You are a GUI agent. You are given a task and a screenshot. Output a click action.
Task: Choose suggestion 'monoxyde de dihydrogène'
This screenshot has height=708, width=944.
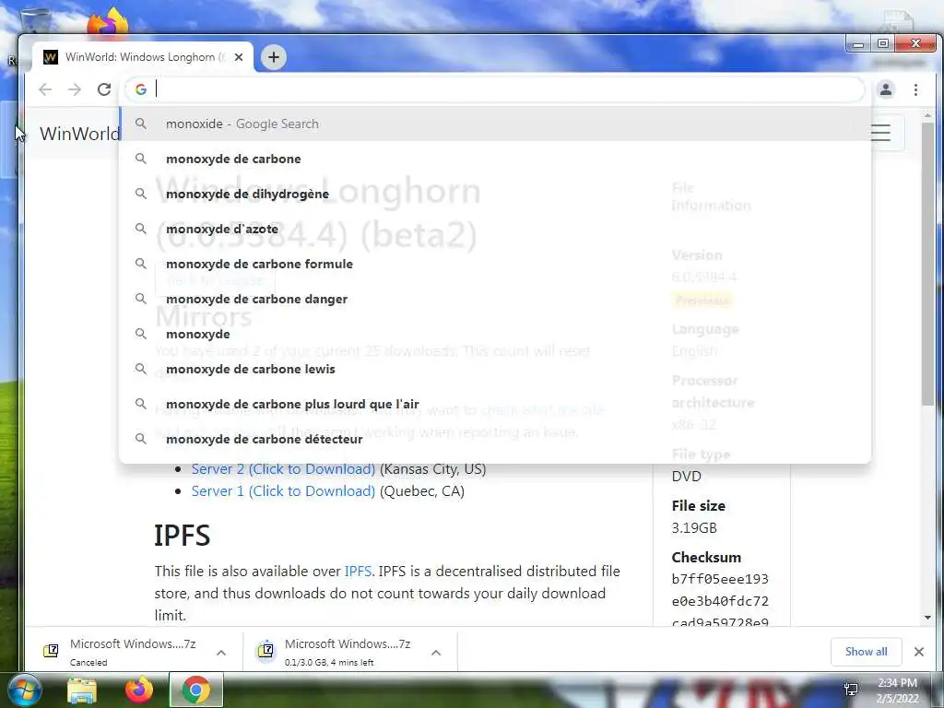pos(495,194)
